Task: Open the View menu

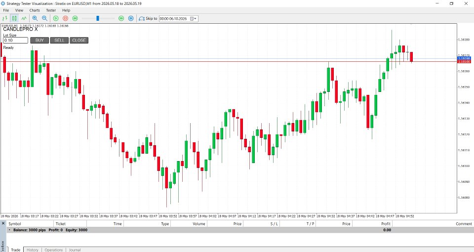Action: pos(19,10)
